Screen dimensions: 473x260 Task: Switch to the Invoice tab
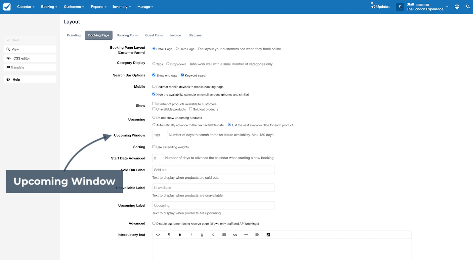[176, 35]
